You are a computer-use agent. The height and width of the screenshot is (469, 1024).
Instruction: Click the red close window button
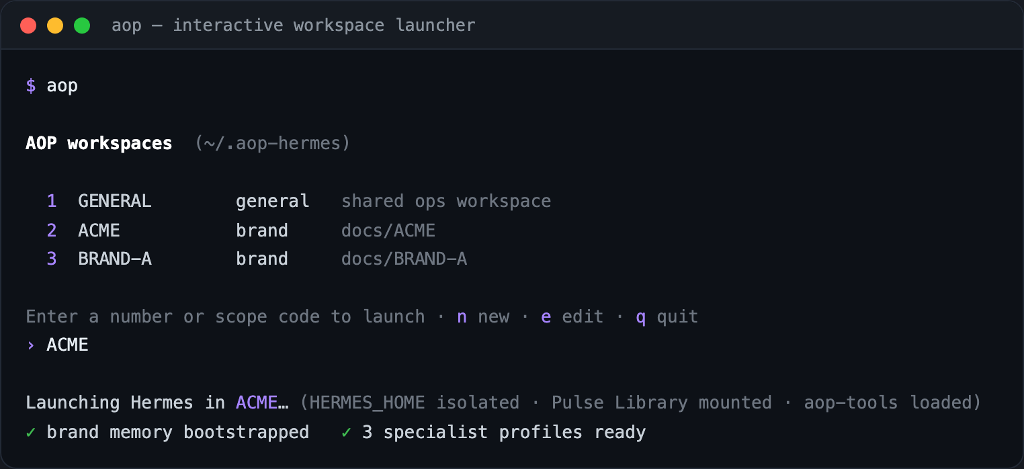coord(28,26)
